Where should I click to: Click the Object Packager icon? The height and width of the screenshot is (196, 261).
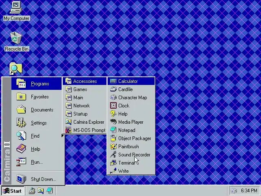[x=113, y=138]
